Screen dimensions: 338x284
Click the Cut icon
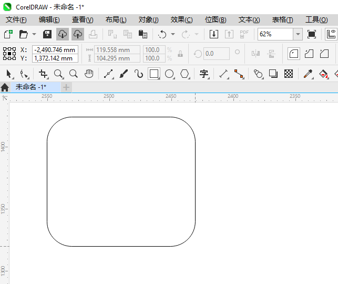(x=112, y=34)
